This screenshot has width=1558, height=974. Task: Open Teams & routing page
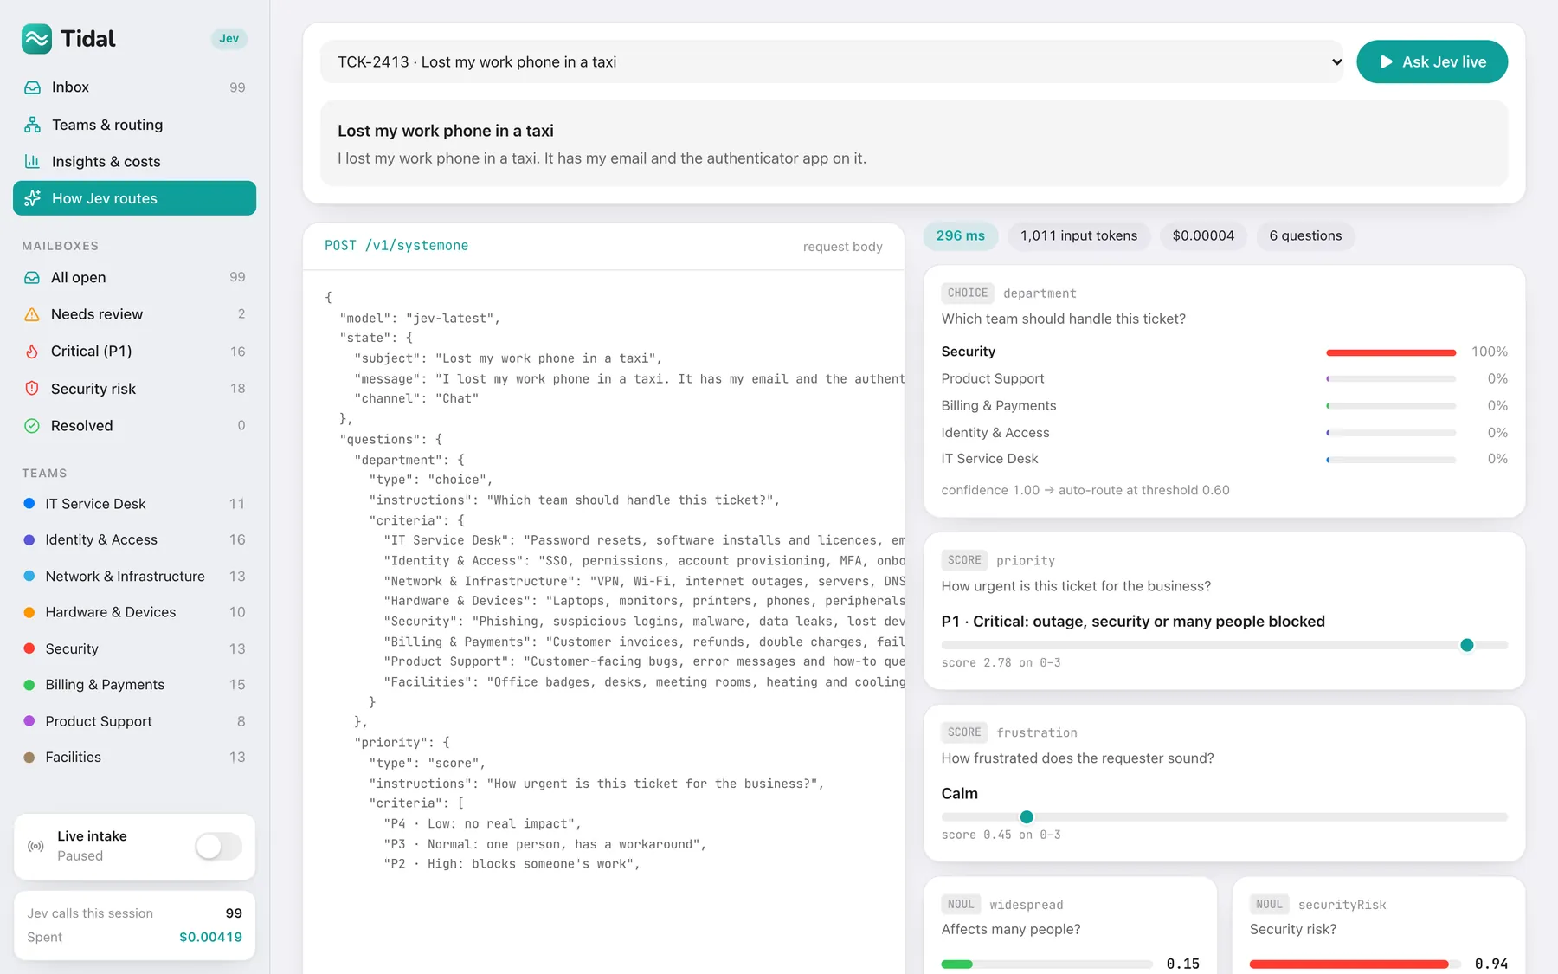[134, 125]
